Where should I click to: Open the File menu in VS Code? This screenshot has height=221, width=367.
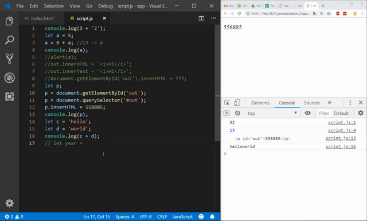coord(20,6)
